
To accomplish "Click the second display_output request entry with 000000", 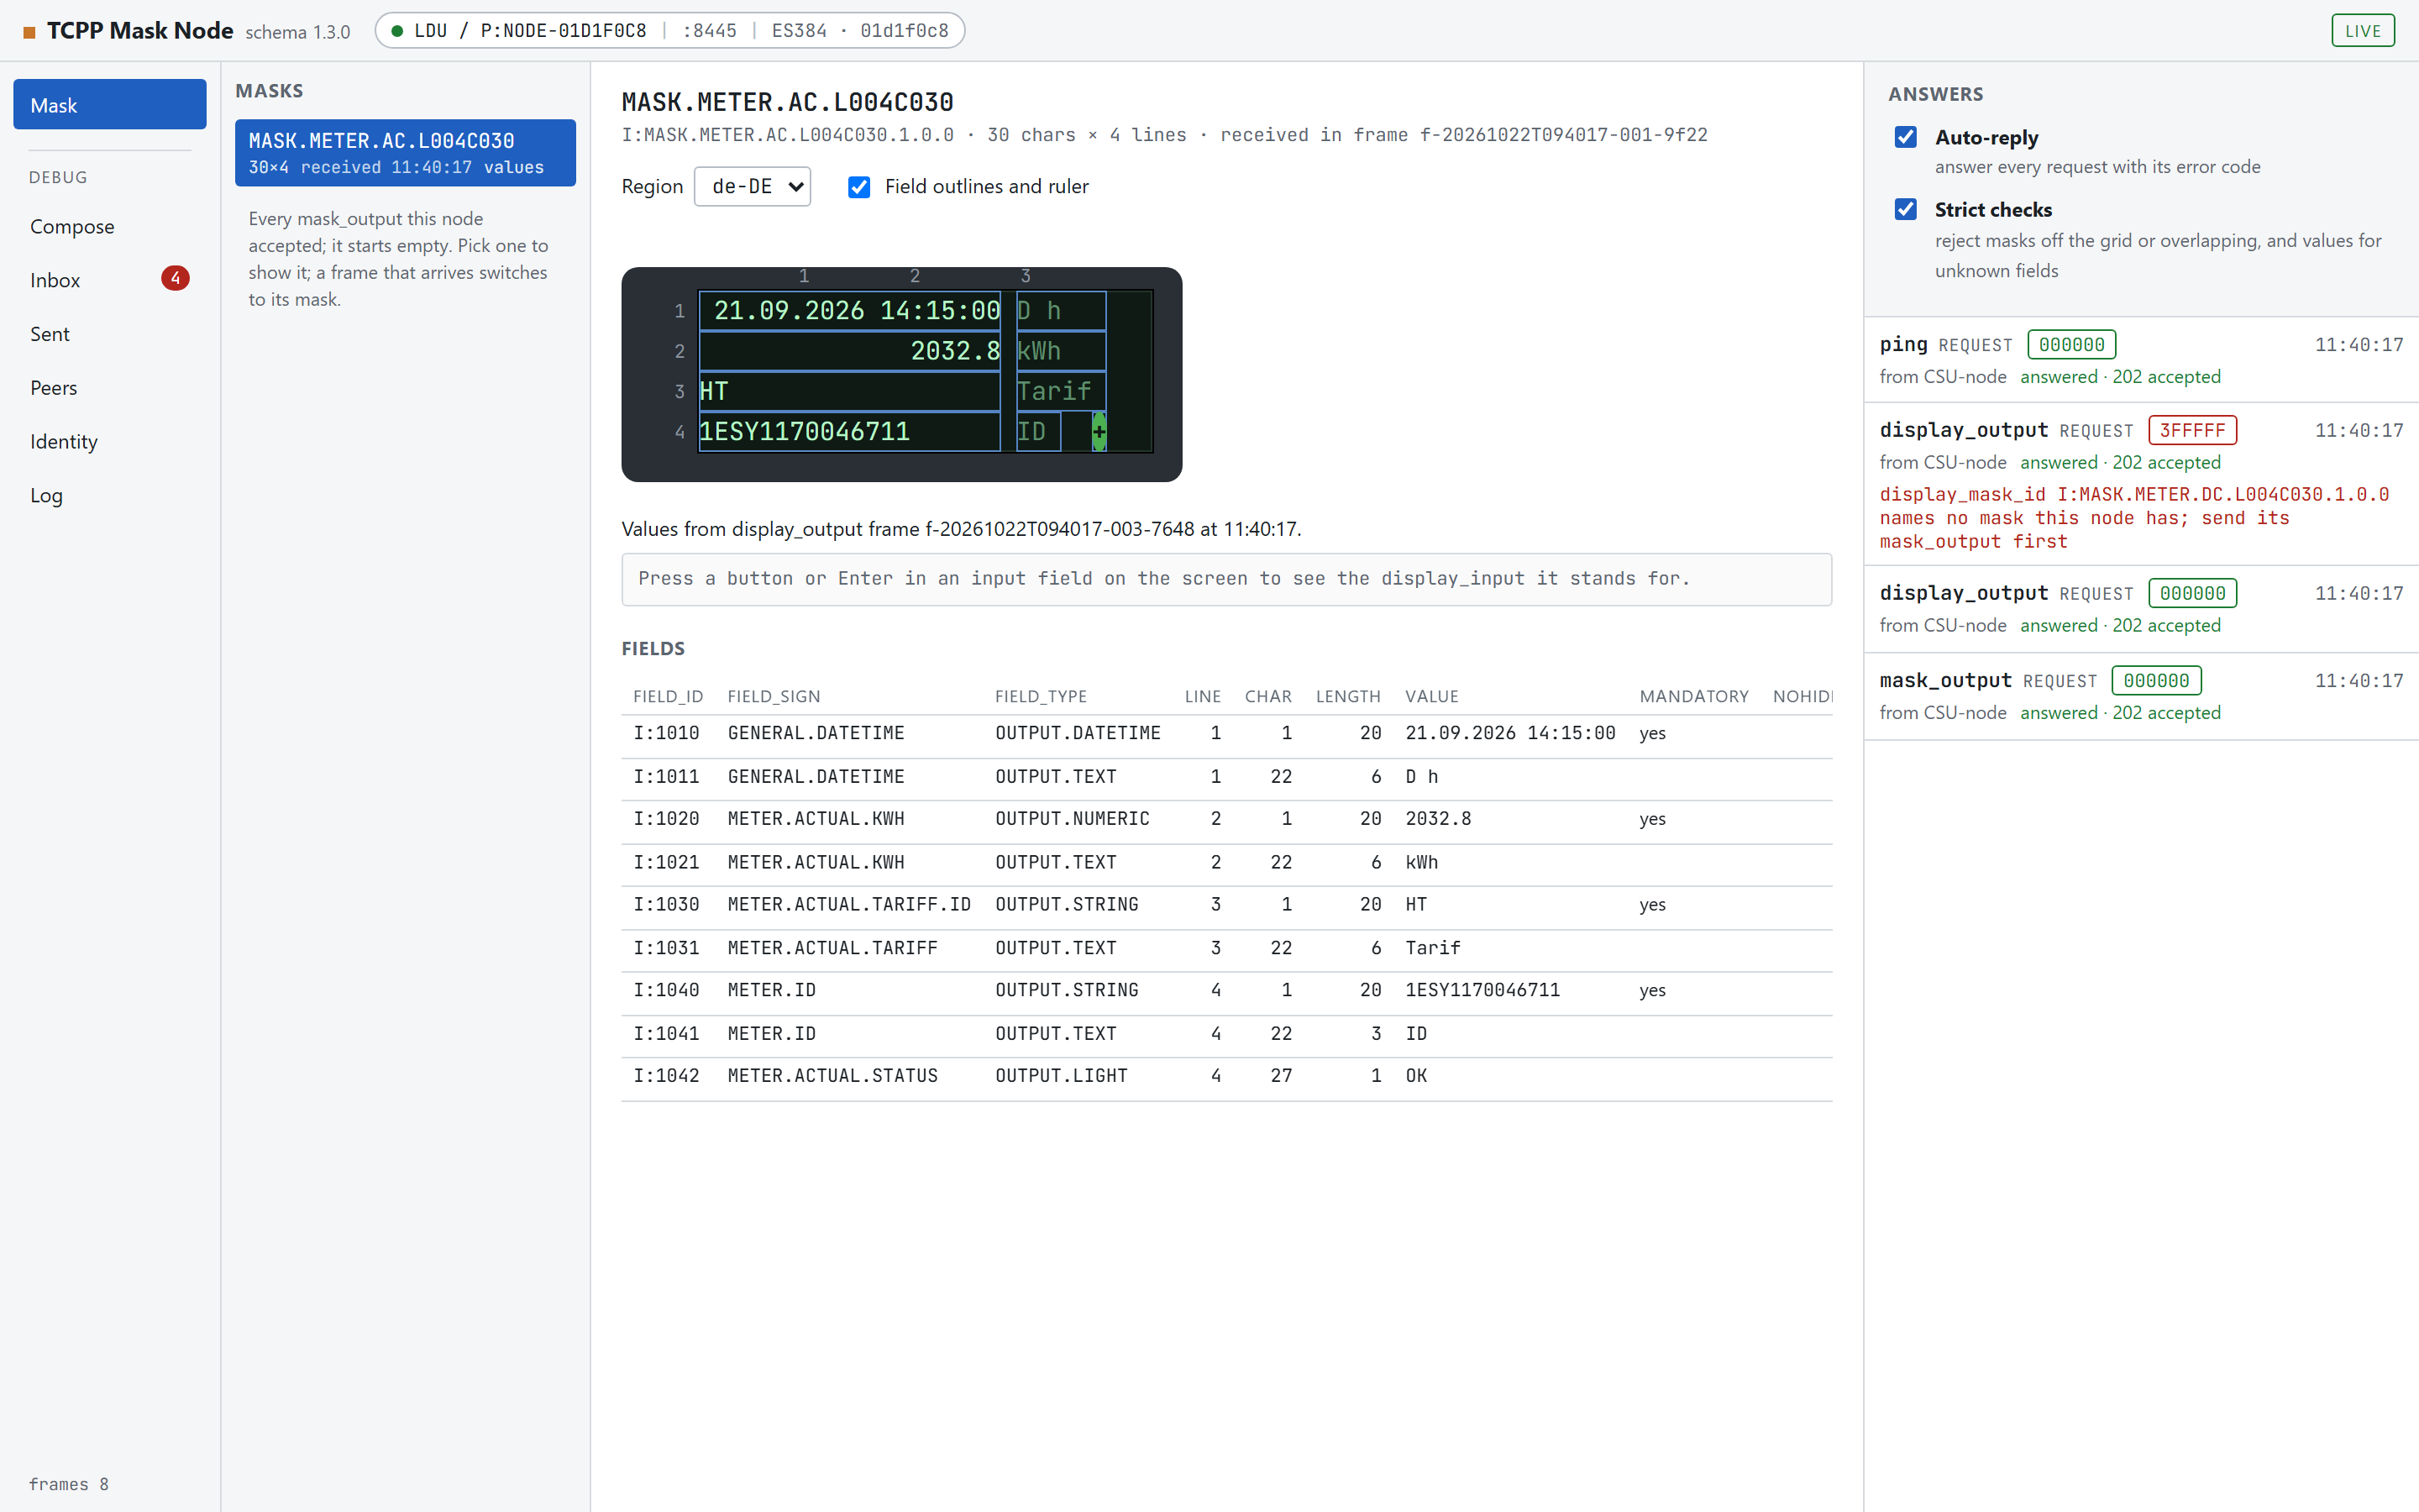I will click(2141, 609).
